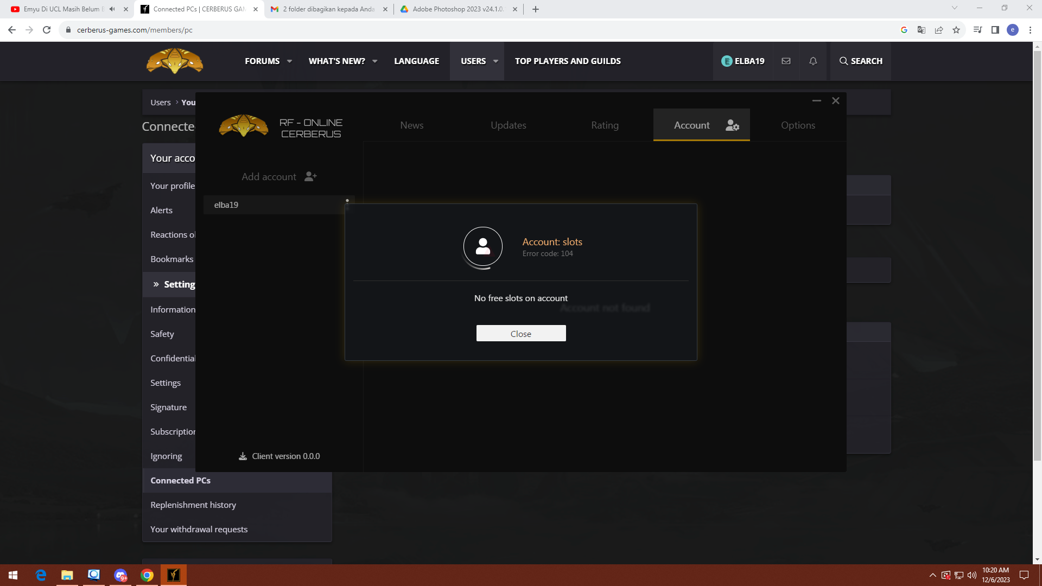Click the SEARCH button in site header
The image size is (1042, 586).
[x=861, y=61]
